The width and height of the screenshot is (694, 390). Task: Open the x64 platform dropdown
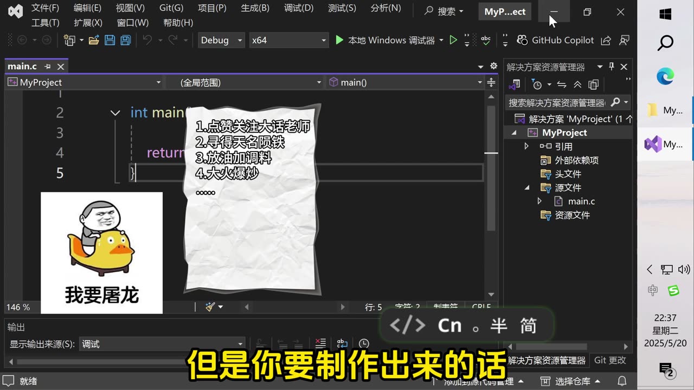click(x=289, y=40)
